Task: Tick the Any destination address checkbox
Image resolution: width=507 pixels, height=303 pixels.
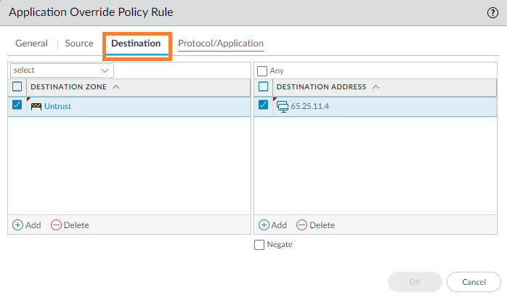Action: pos(262,71)
